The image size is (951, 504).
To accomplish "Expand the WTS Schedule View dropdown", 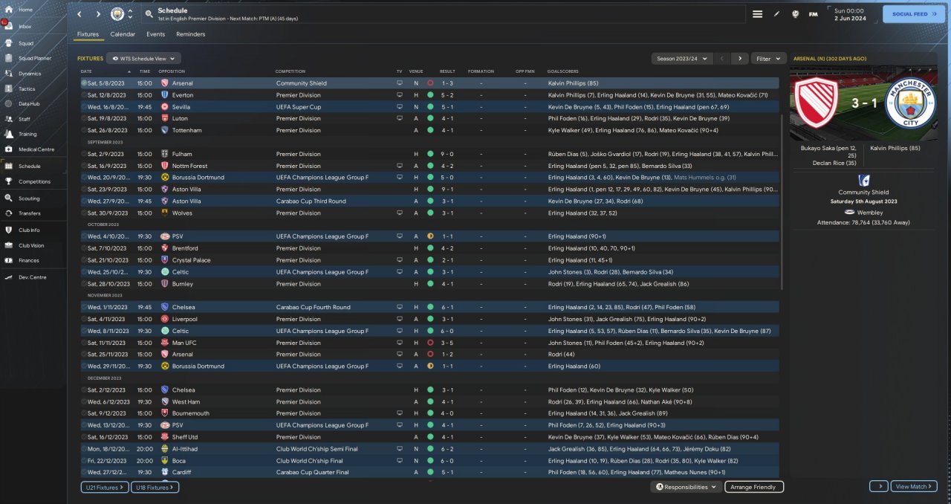I will [x=143, y=58].
